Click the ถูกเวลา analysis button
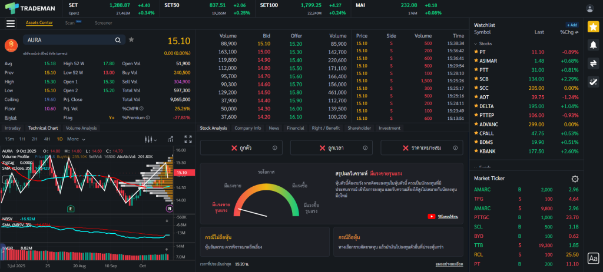Viewport: 603px width, 272px height. [331, 147]
